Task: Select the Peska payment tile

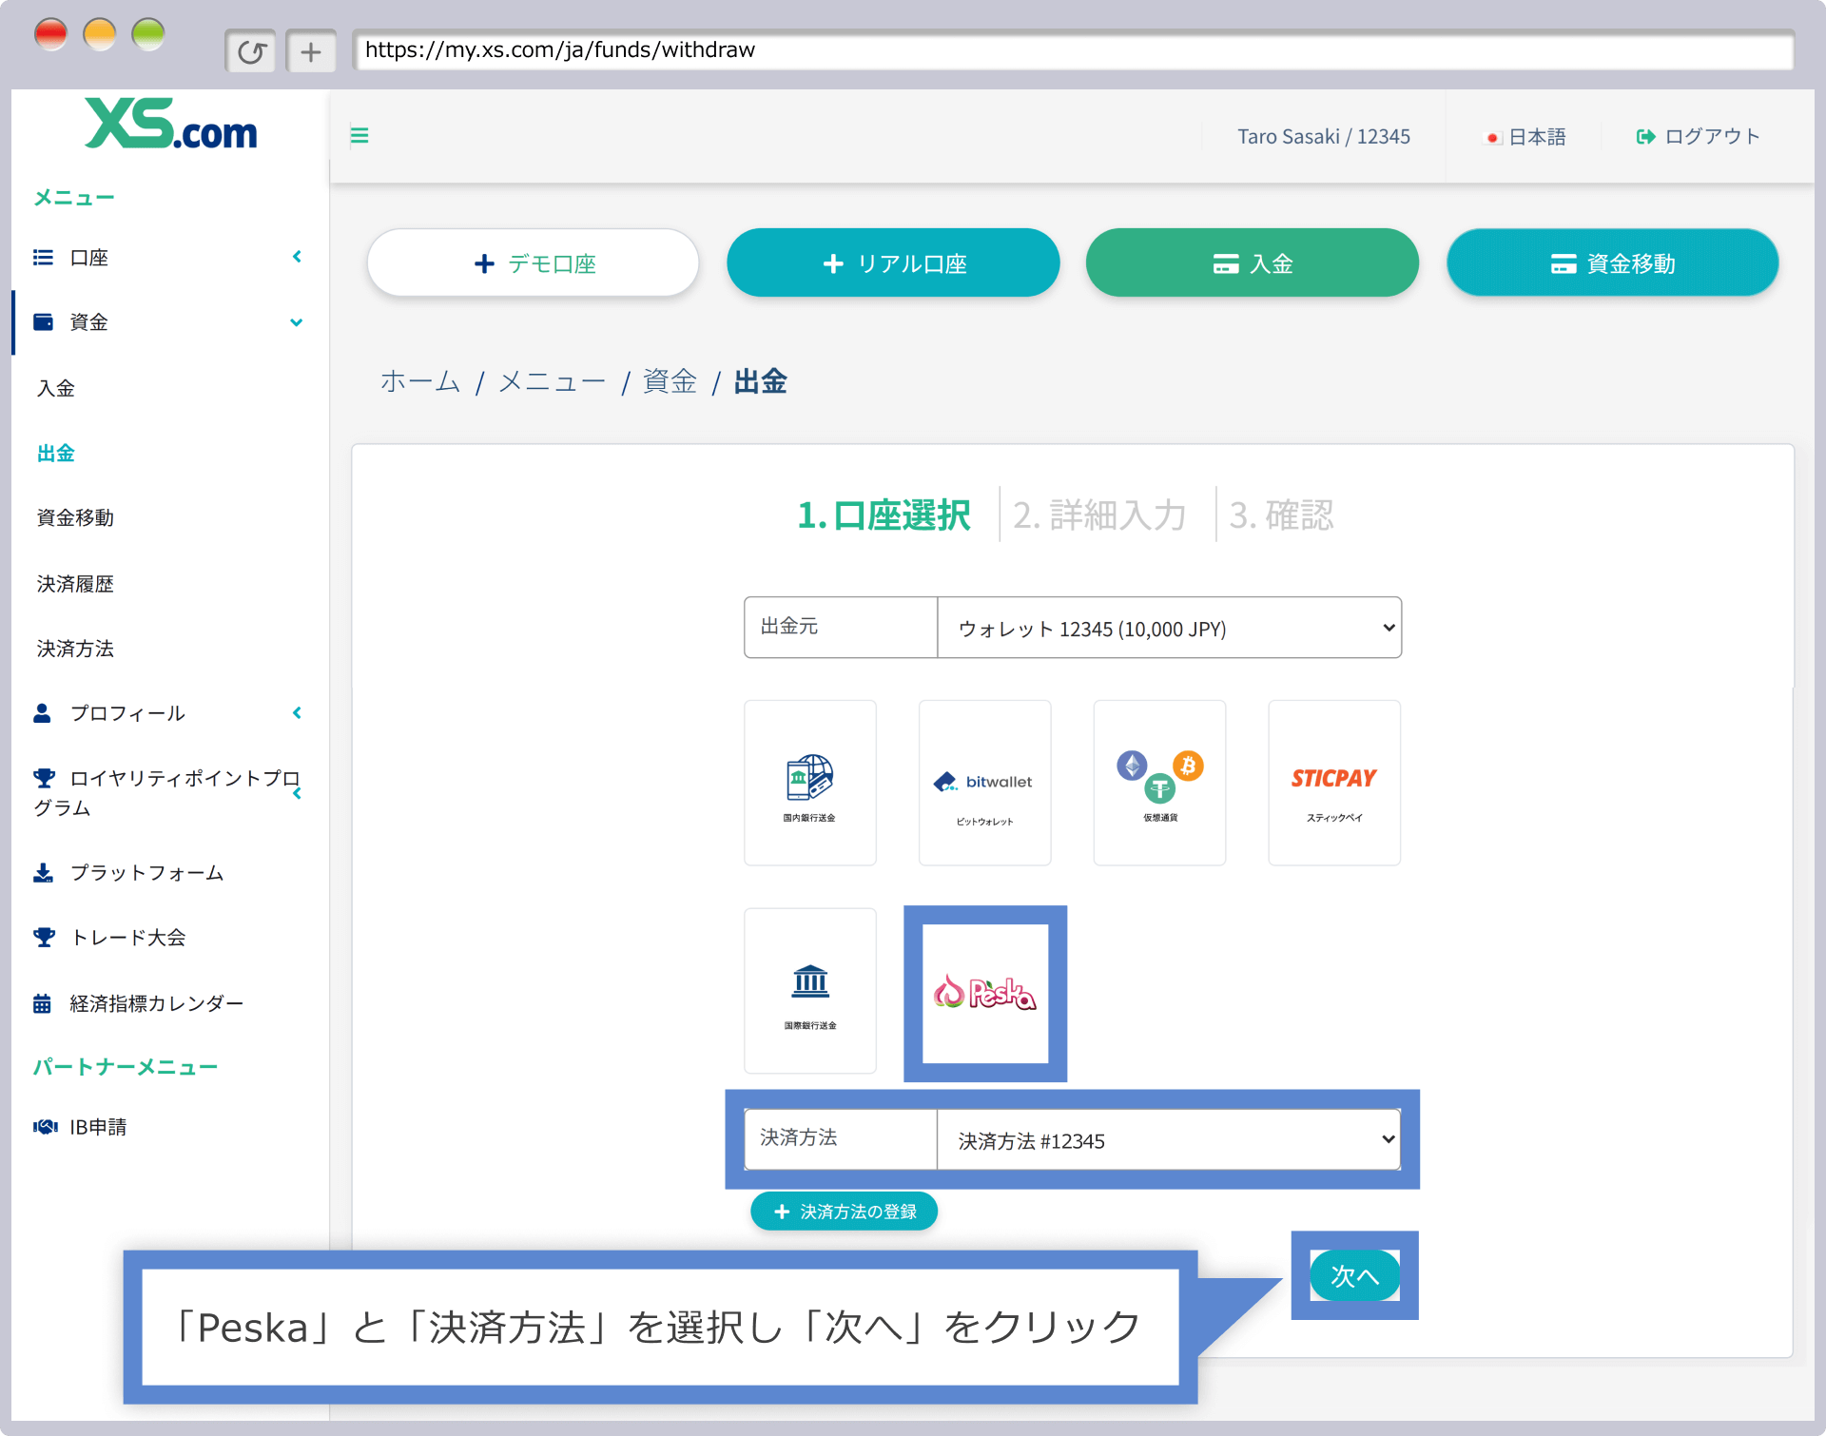Action: (x=985, y=994)
